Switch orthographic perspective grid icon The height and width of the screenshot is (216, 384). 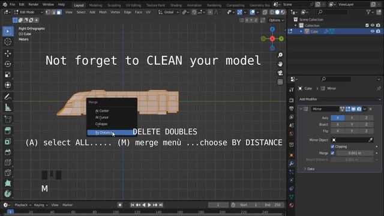[x=280, y=82]
